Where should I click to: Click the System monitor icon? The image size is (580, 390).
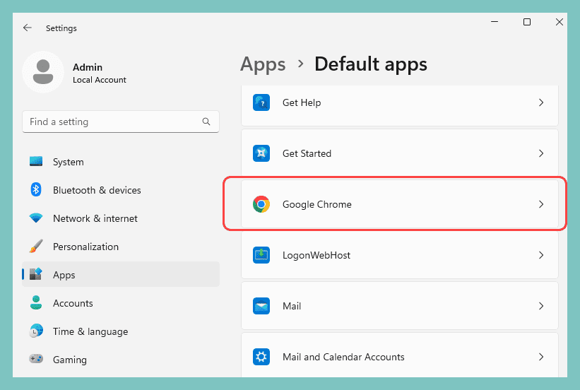click(36, 161)
